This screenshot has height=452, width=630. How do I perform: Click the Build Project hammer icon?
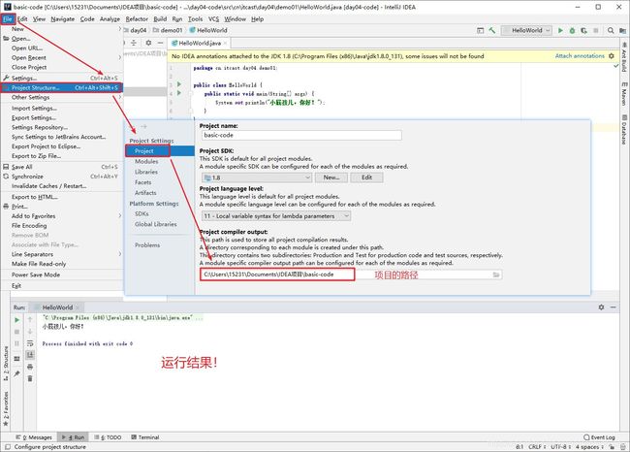click(491, 30)
